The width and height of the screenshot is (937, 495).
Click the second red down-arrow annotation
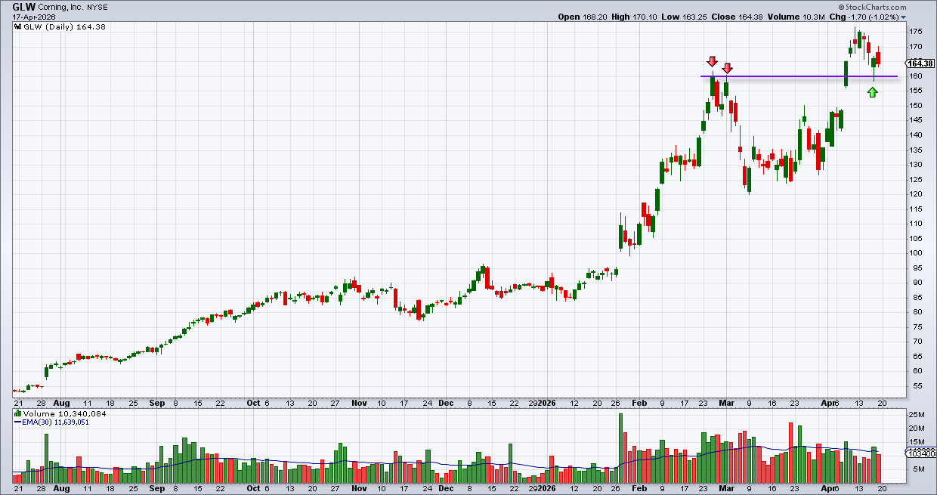click(727, 68)
